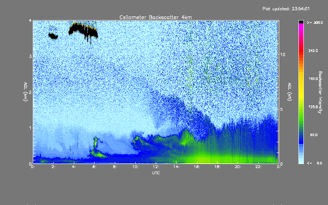Viewport: 328px width, 205px height.
Task: Click the '4:' UTC tick label
Action: click(x=74, y=167)
